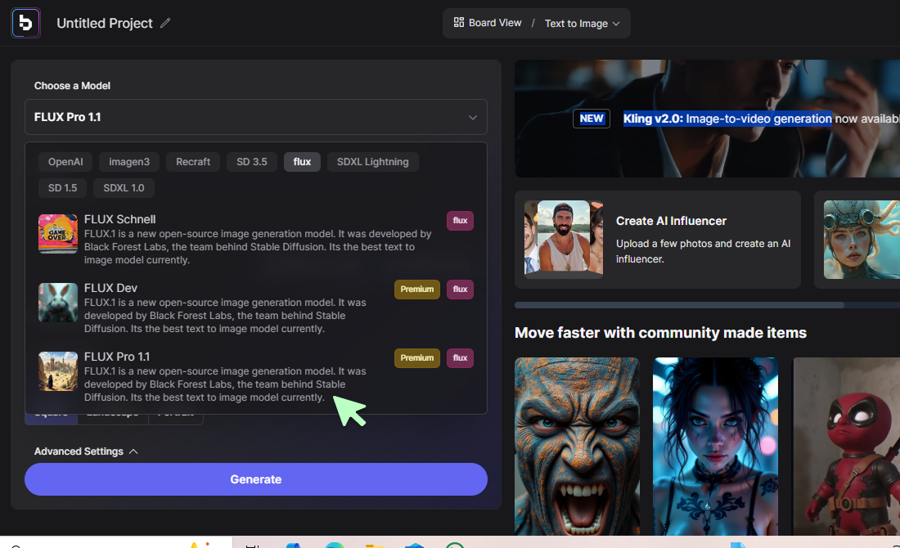
Task: Filter models by imagen3 tag
Action: coord(129,162)
